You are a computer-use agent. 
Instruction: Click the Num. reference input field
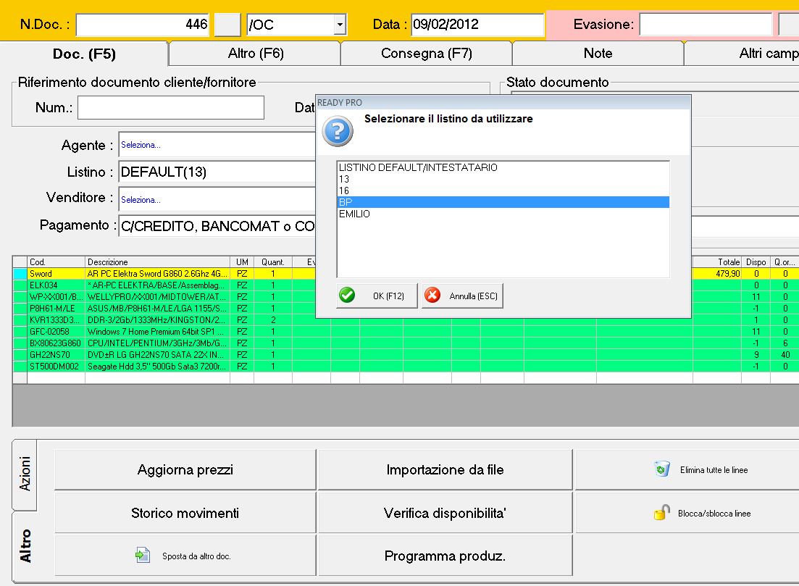coord(171,107)
